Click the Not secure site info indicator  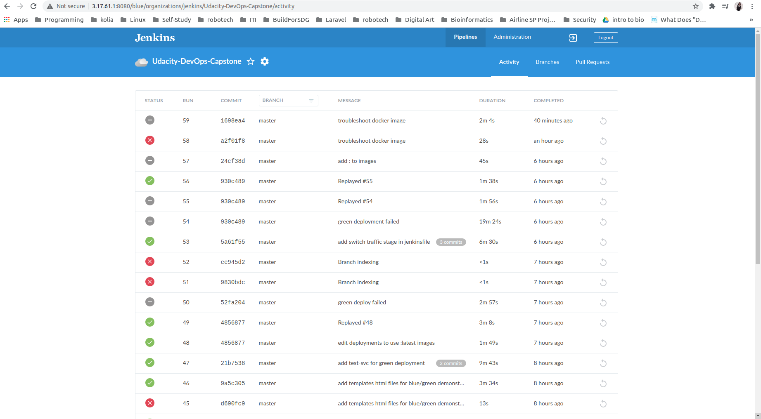[66, 6]
